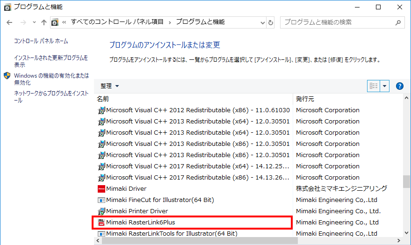
Task: Click the RasterLinkTools installer icon
Action: 101,234
